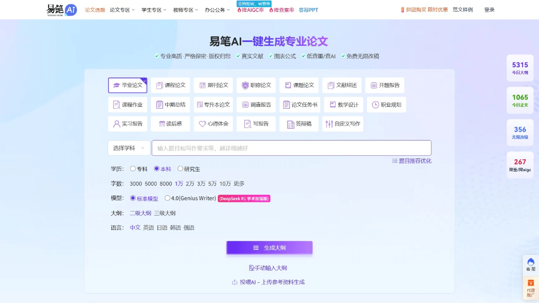Select the 专科 education radio button
Viewport: 539px width, 303px height.
coord(133,169)
